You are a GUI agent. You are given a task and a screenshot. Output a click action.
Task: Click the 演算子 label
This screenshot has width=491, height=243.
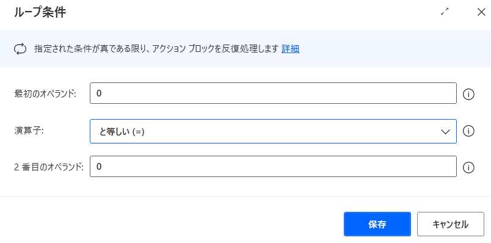click(29, 131)
